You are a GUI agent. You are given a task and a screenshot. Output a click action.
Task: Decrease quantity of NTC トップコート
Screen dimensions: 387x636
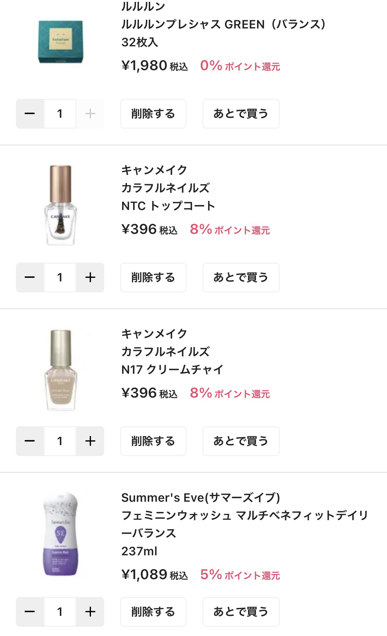point(30,277)
